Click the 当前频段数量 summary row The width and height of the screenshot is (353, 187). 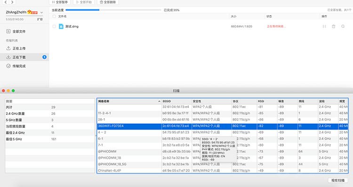50,126
